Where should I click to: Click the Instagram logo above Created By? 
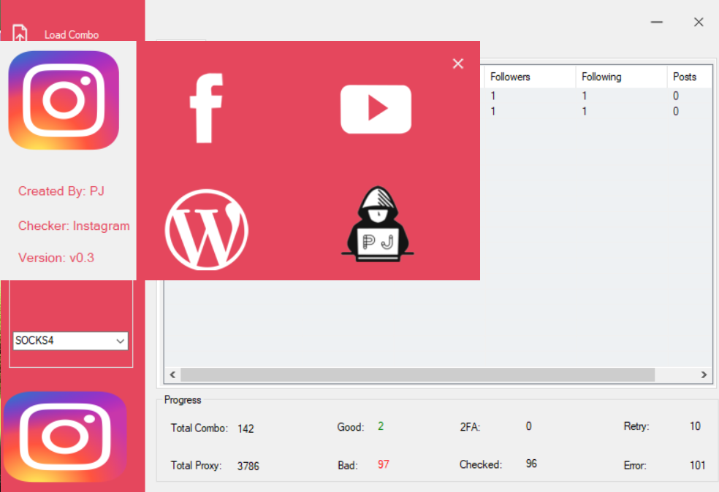coord(64,100)
